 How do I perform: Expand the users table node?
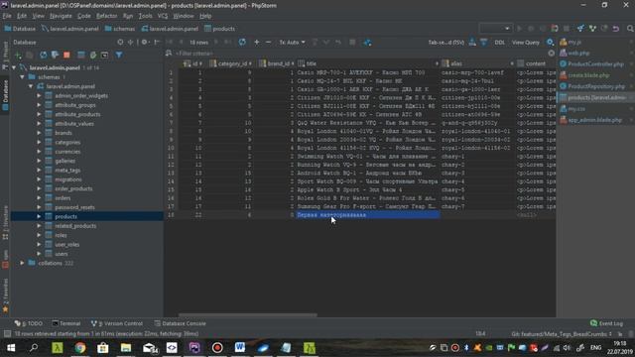[39, 254]
